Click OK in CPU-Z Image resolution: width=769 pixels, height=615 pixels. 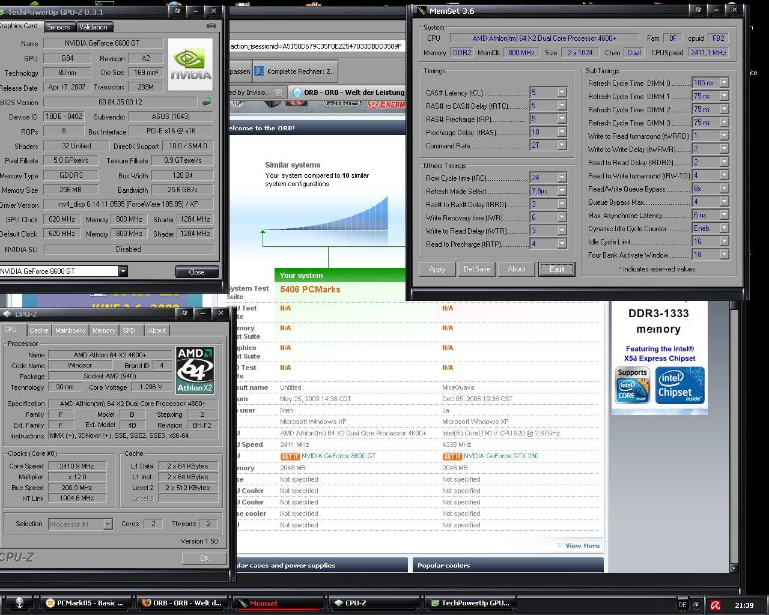coord(204,559)
